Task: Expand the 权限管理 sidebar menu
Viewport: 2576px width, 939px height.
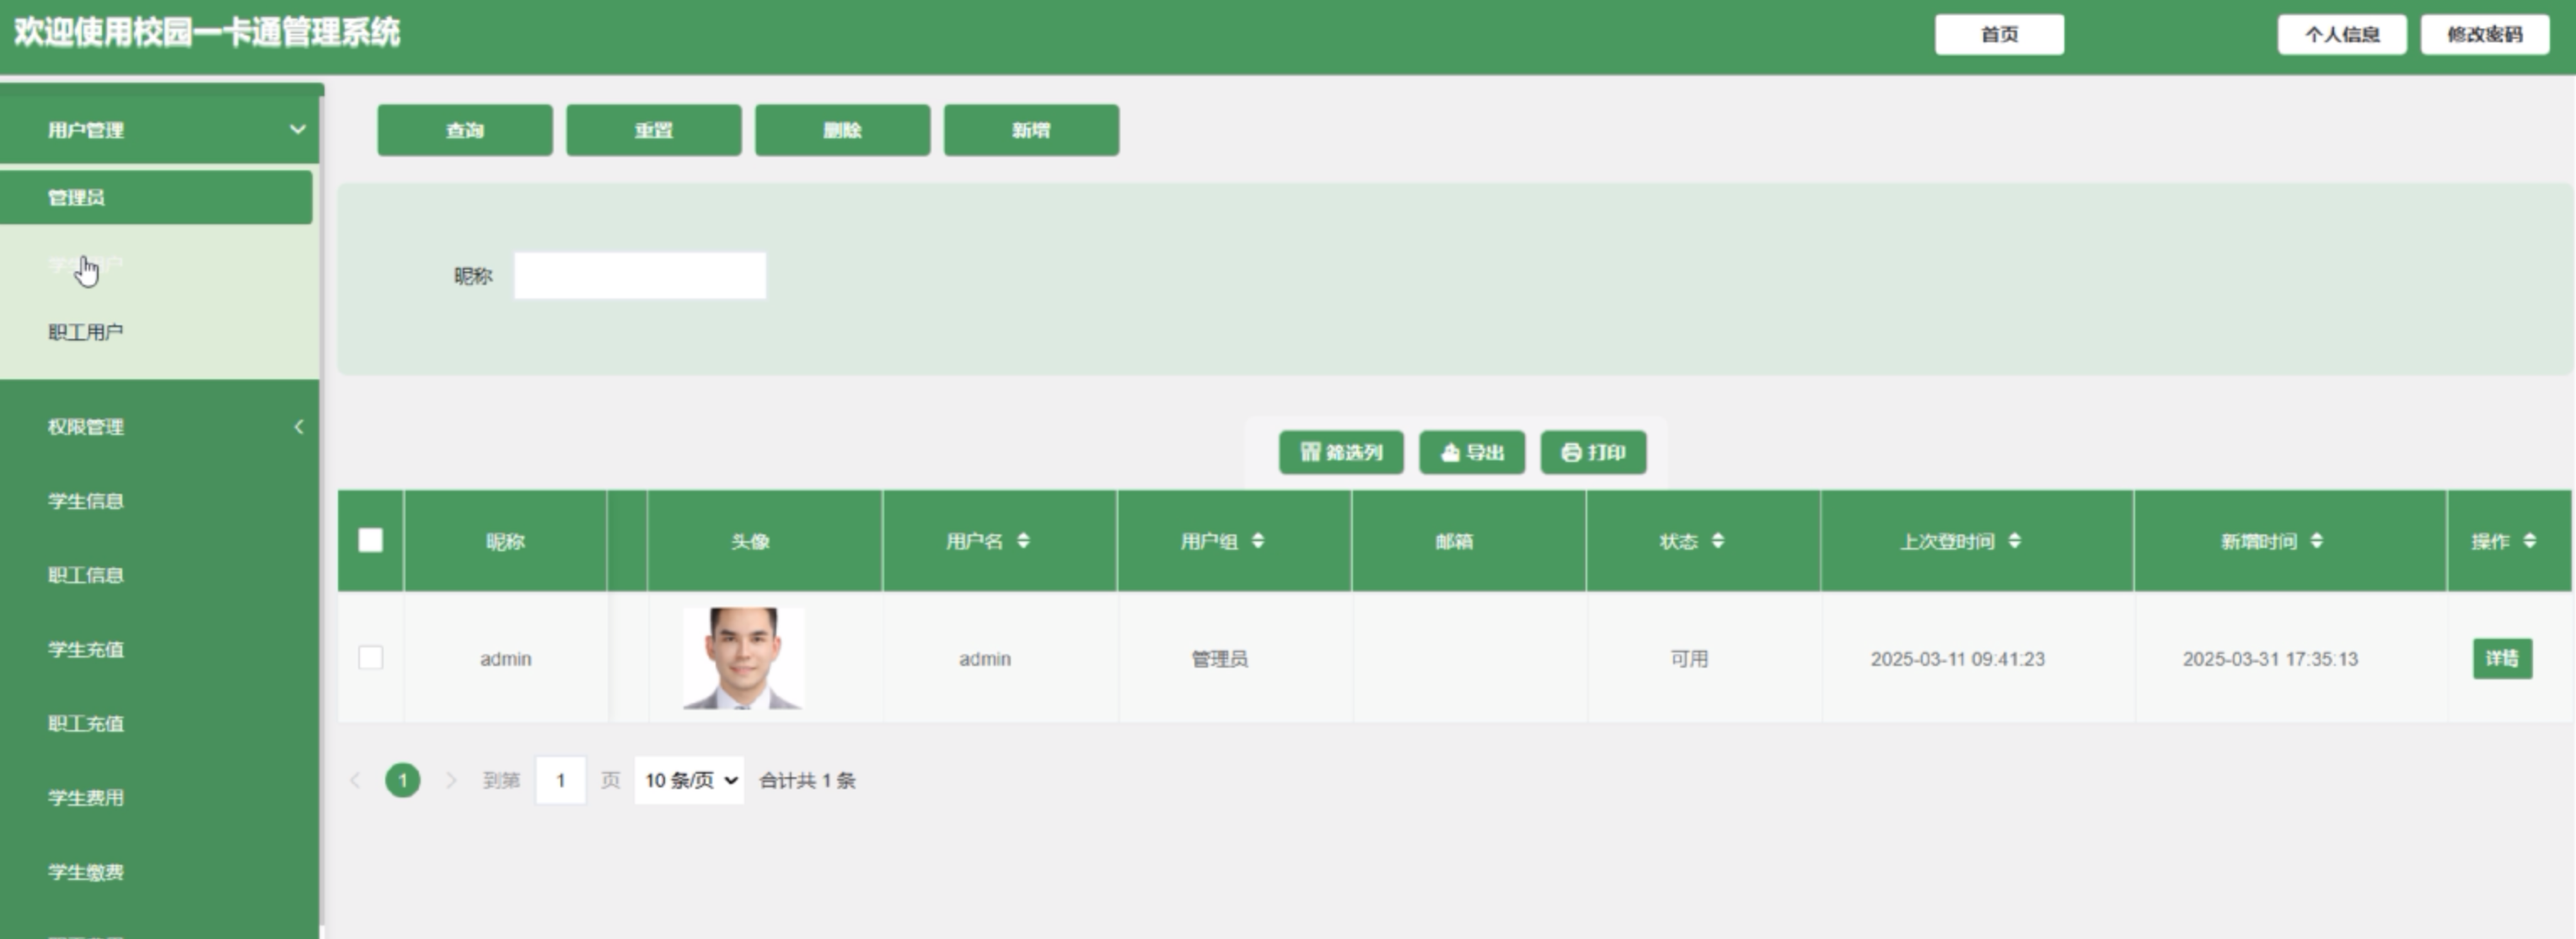Action: click(297, 427)
